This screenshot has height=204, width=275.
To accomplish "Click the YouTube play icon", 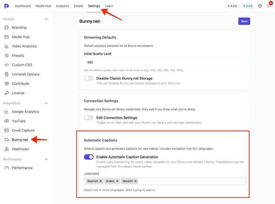I will coord(7,121).
